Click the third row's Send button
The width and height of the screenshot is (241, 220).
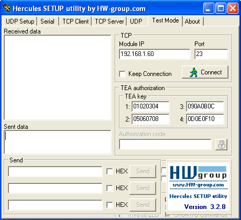click(x=143, y=205)
